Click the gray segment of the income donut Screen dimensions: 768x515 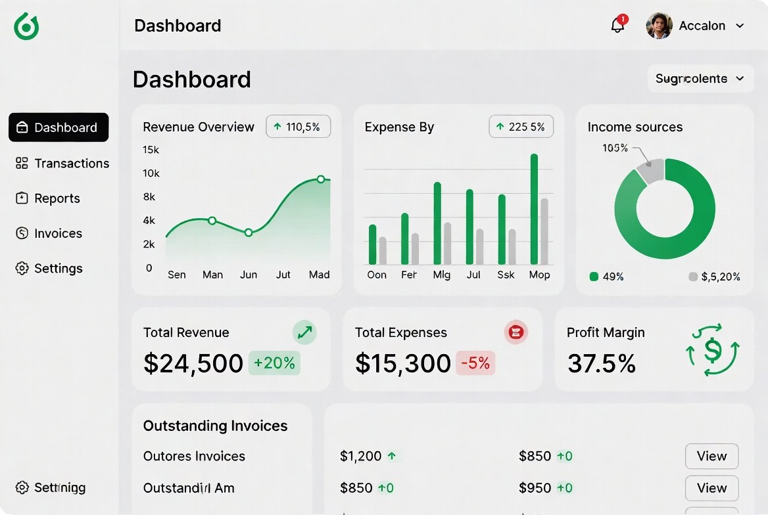point(651,171)
